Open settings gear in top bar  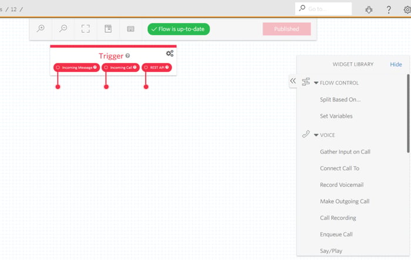[x=407, y=10]
